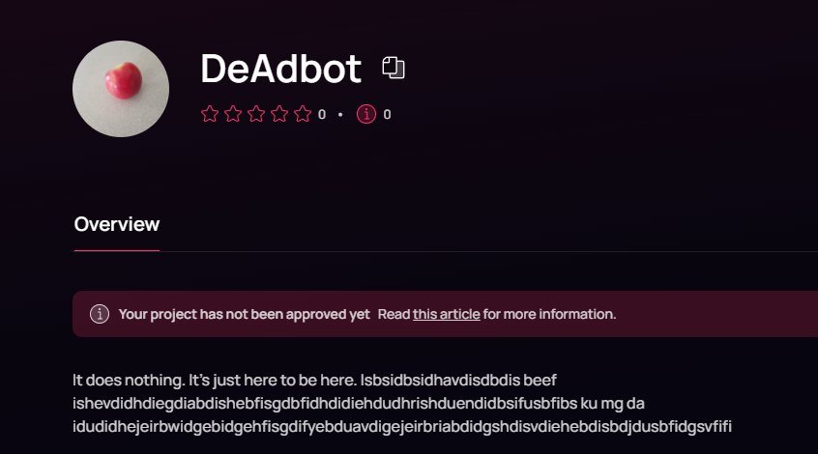Image resolution: width=818 pixels, height=454 pixels.
Task: Click the fourth rating star
Action: coord(279,114)
